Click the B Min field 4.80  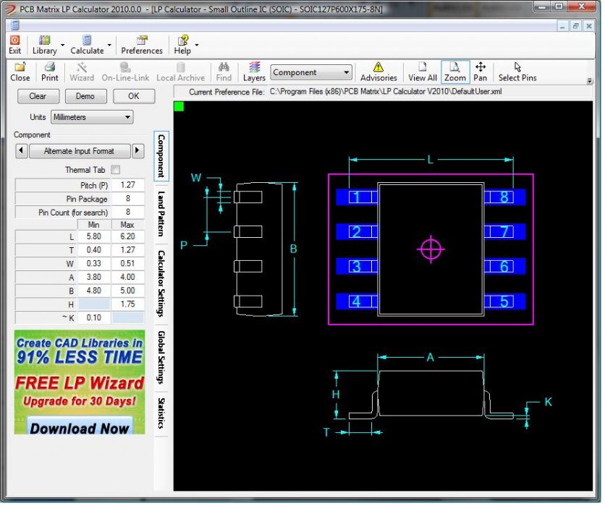pos(94,291)
